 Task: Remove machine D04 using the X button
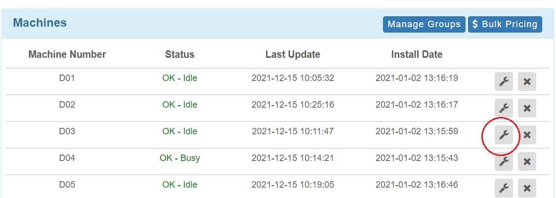pos(527,161)
